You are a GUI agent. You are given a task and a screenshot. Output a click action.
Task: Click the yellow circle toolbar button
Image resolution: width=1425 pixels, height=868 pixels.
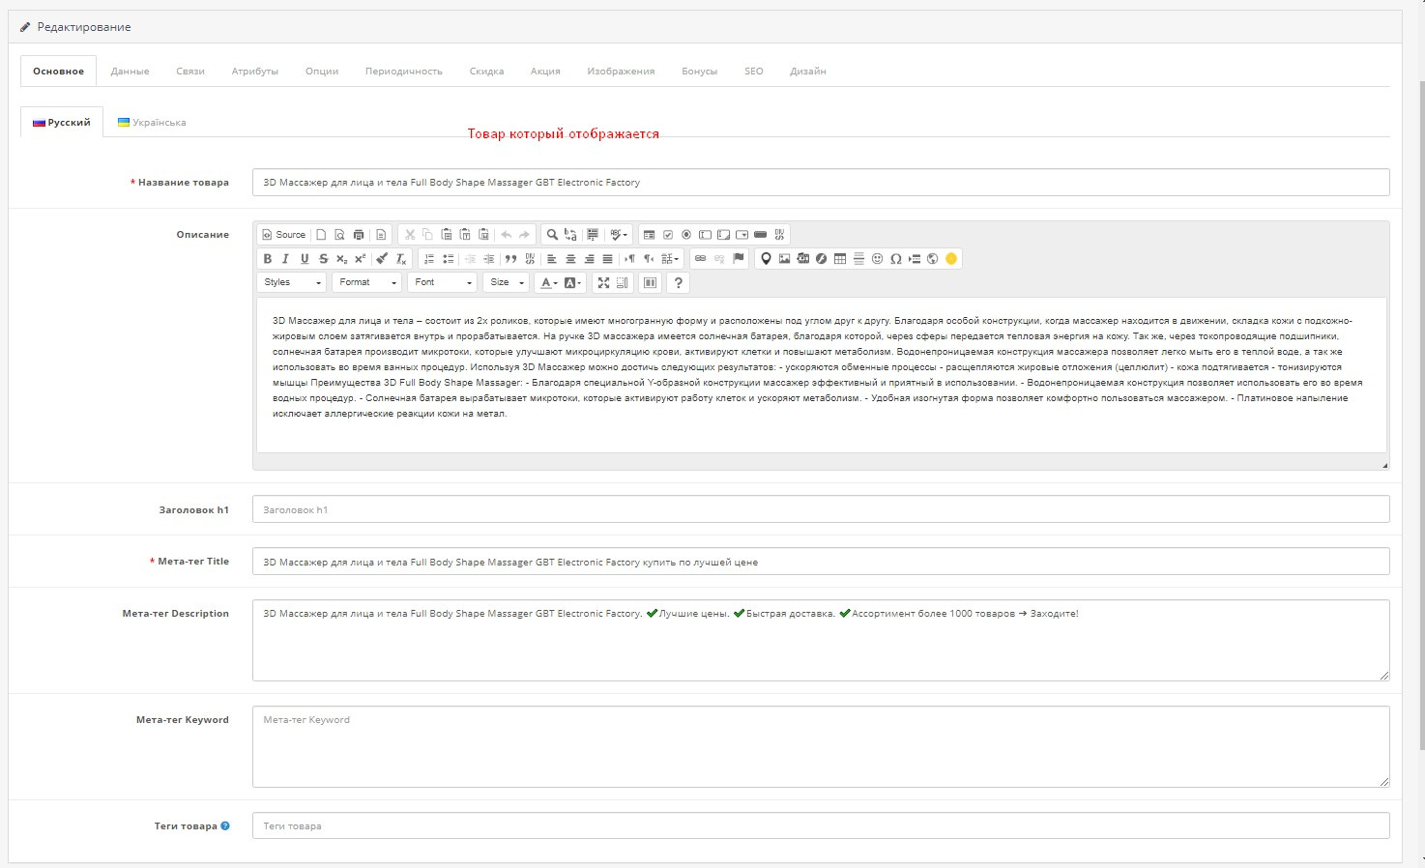coord(951,259)
